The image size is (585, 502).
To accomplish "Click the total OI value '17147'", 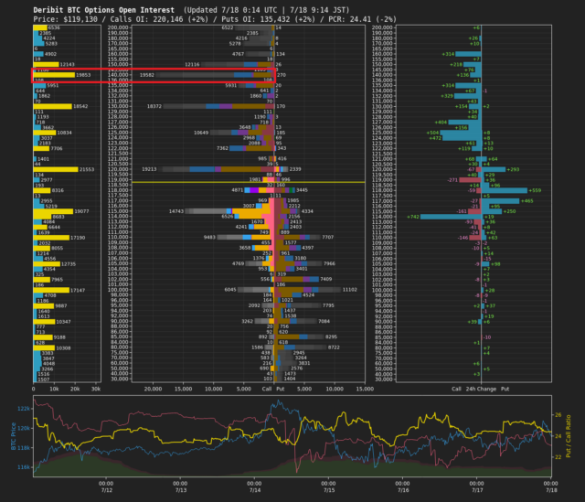I will pyautogui.click(x=78, y=290).
